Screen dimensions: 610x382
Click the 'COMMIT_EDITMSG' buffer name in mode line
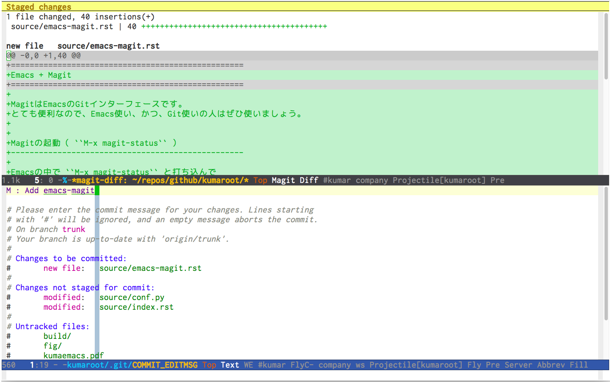pyautogui.click(x=165, y=365)
